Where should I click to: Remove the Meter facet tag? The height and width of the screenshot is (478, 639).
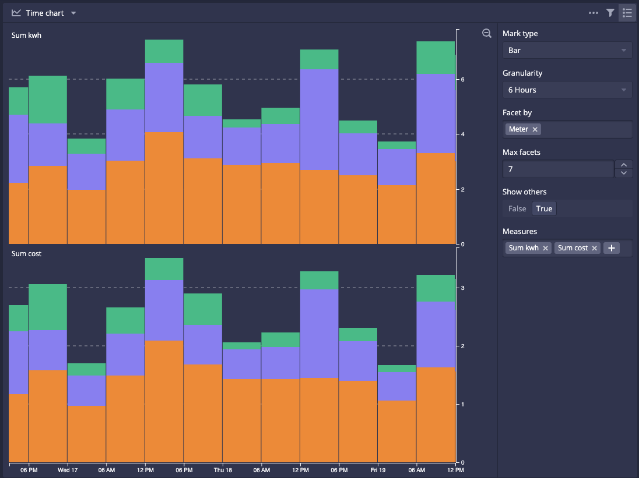tap(535, 129)
